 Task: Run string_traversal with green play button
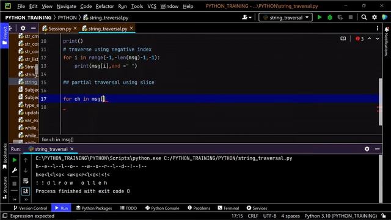320,17
